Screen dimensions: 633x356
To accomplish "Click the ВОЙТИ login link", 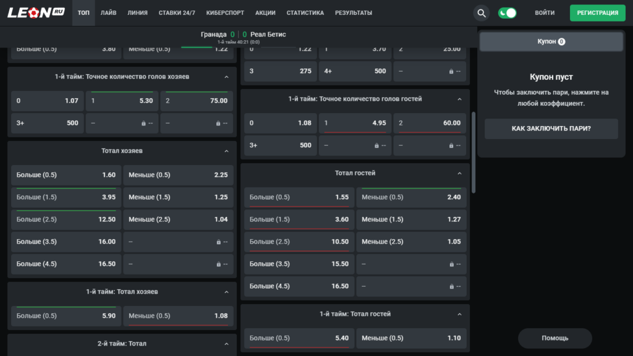I will [x=545, y=13].
